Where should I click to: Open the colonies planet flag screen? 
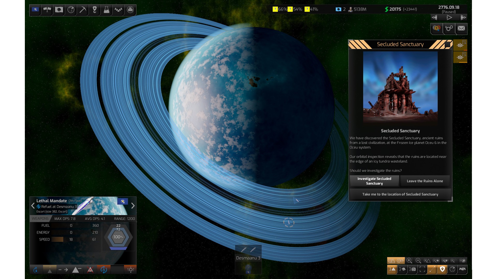click(59, 10)
